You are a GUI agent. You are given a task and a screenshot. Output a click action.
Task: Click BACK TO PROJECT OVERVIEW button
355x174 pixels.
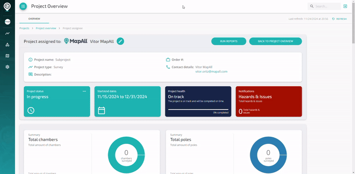(x=276, y=41)
